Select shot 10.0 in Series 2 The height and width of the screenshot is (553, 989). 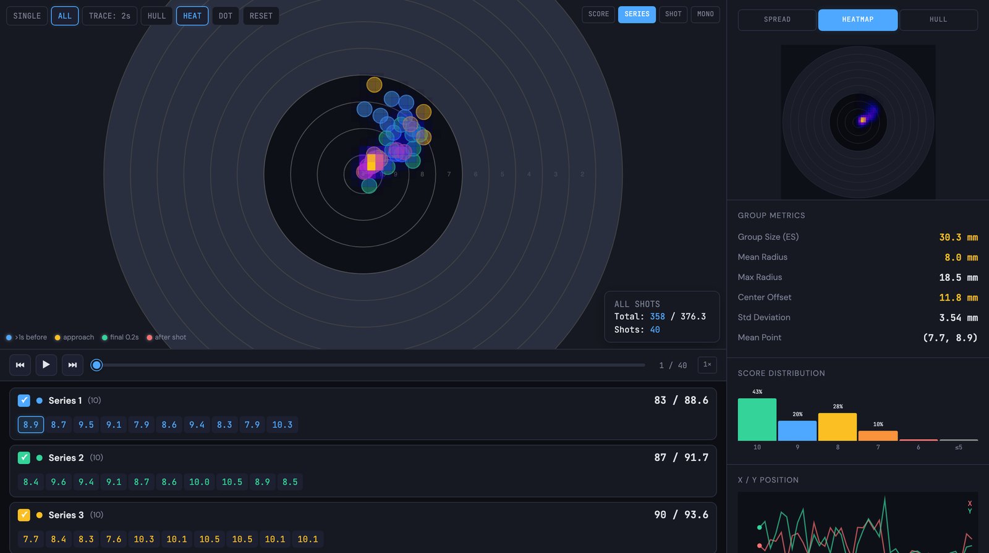199,482
